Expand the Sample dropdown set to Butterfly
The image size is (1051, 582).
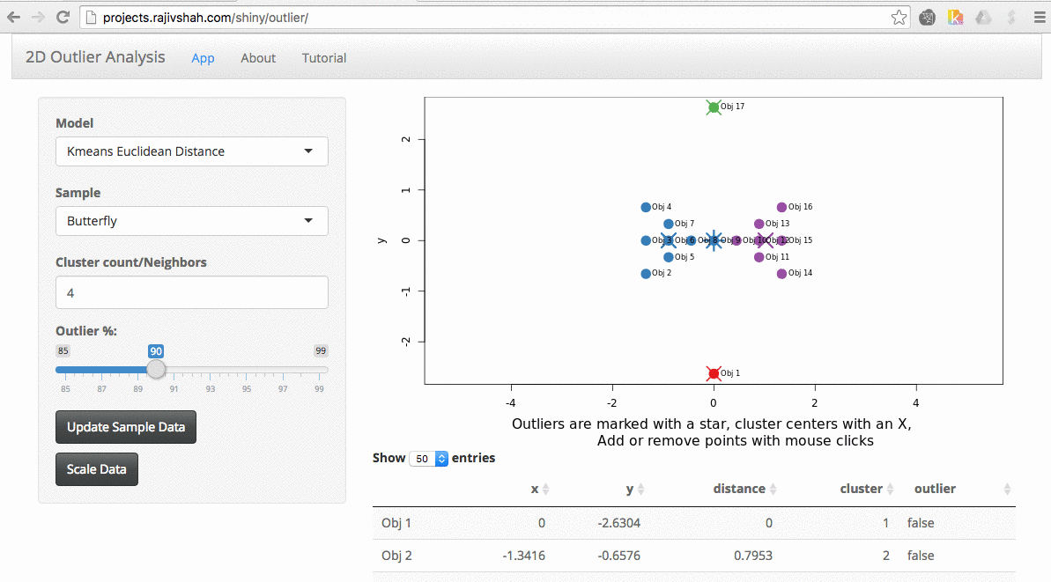192,221
